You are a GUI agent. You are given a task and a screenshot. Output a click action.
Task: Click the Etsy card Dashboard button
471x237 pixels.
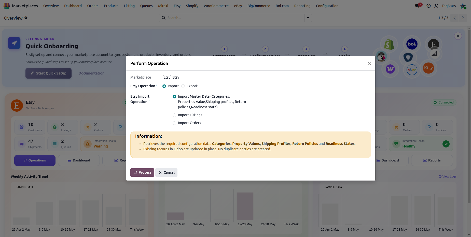pos(79,160)
